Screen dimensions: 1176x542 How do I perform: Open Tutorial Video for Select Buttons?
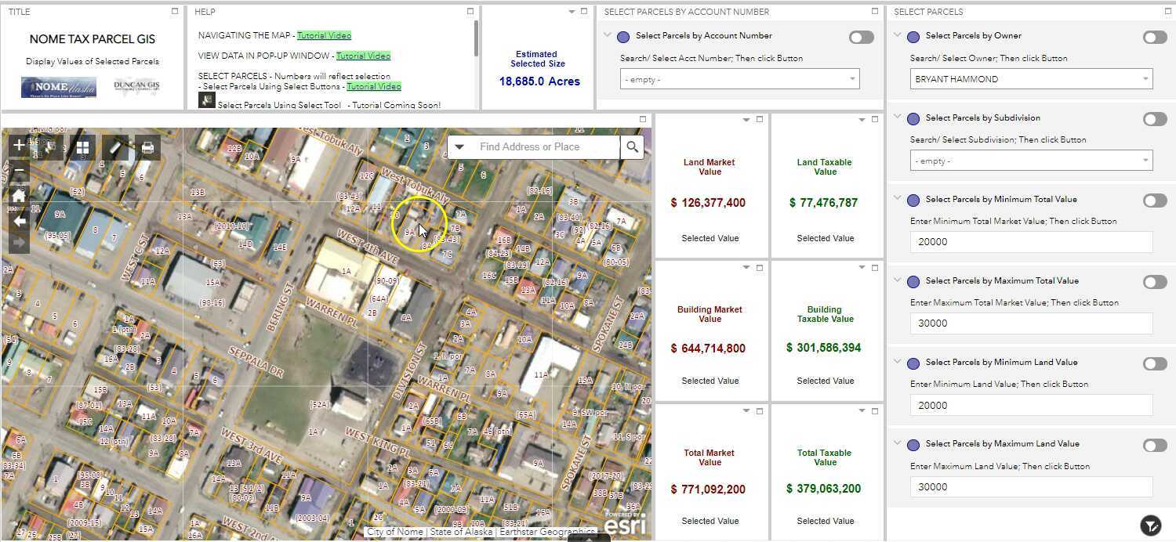[373, 86]
